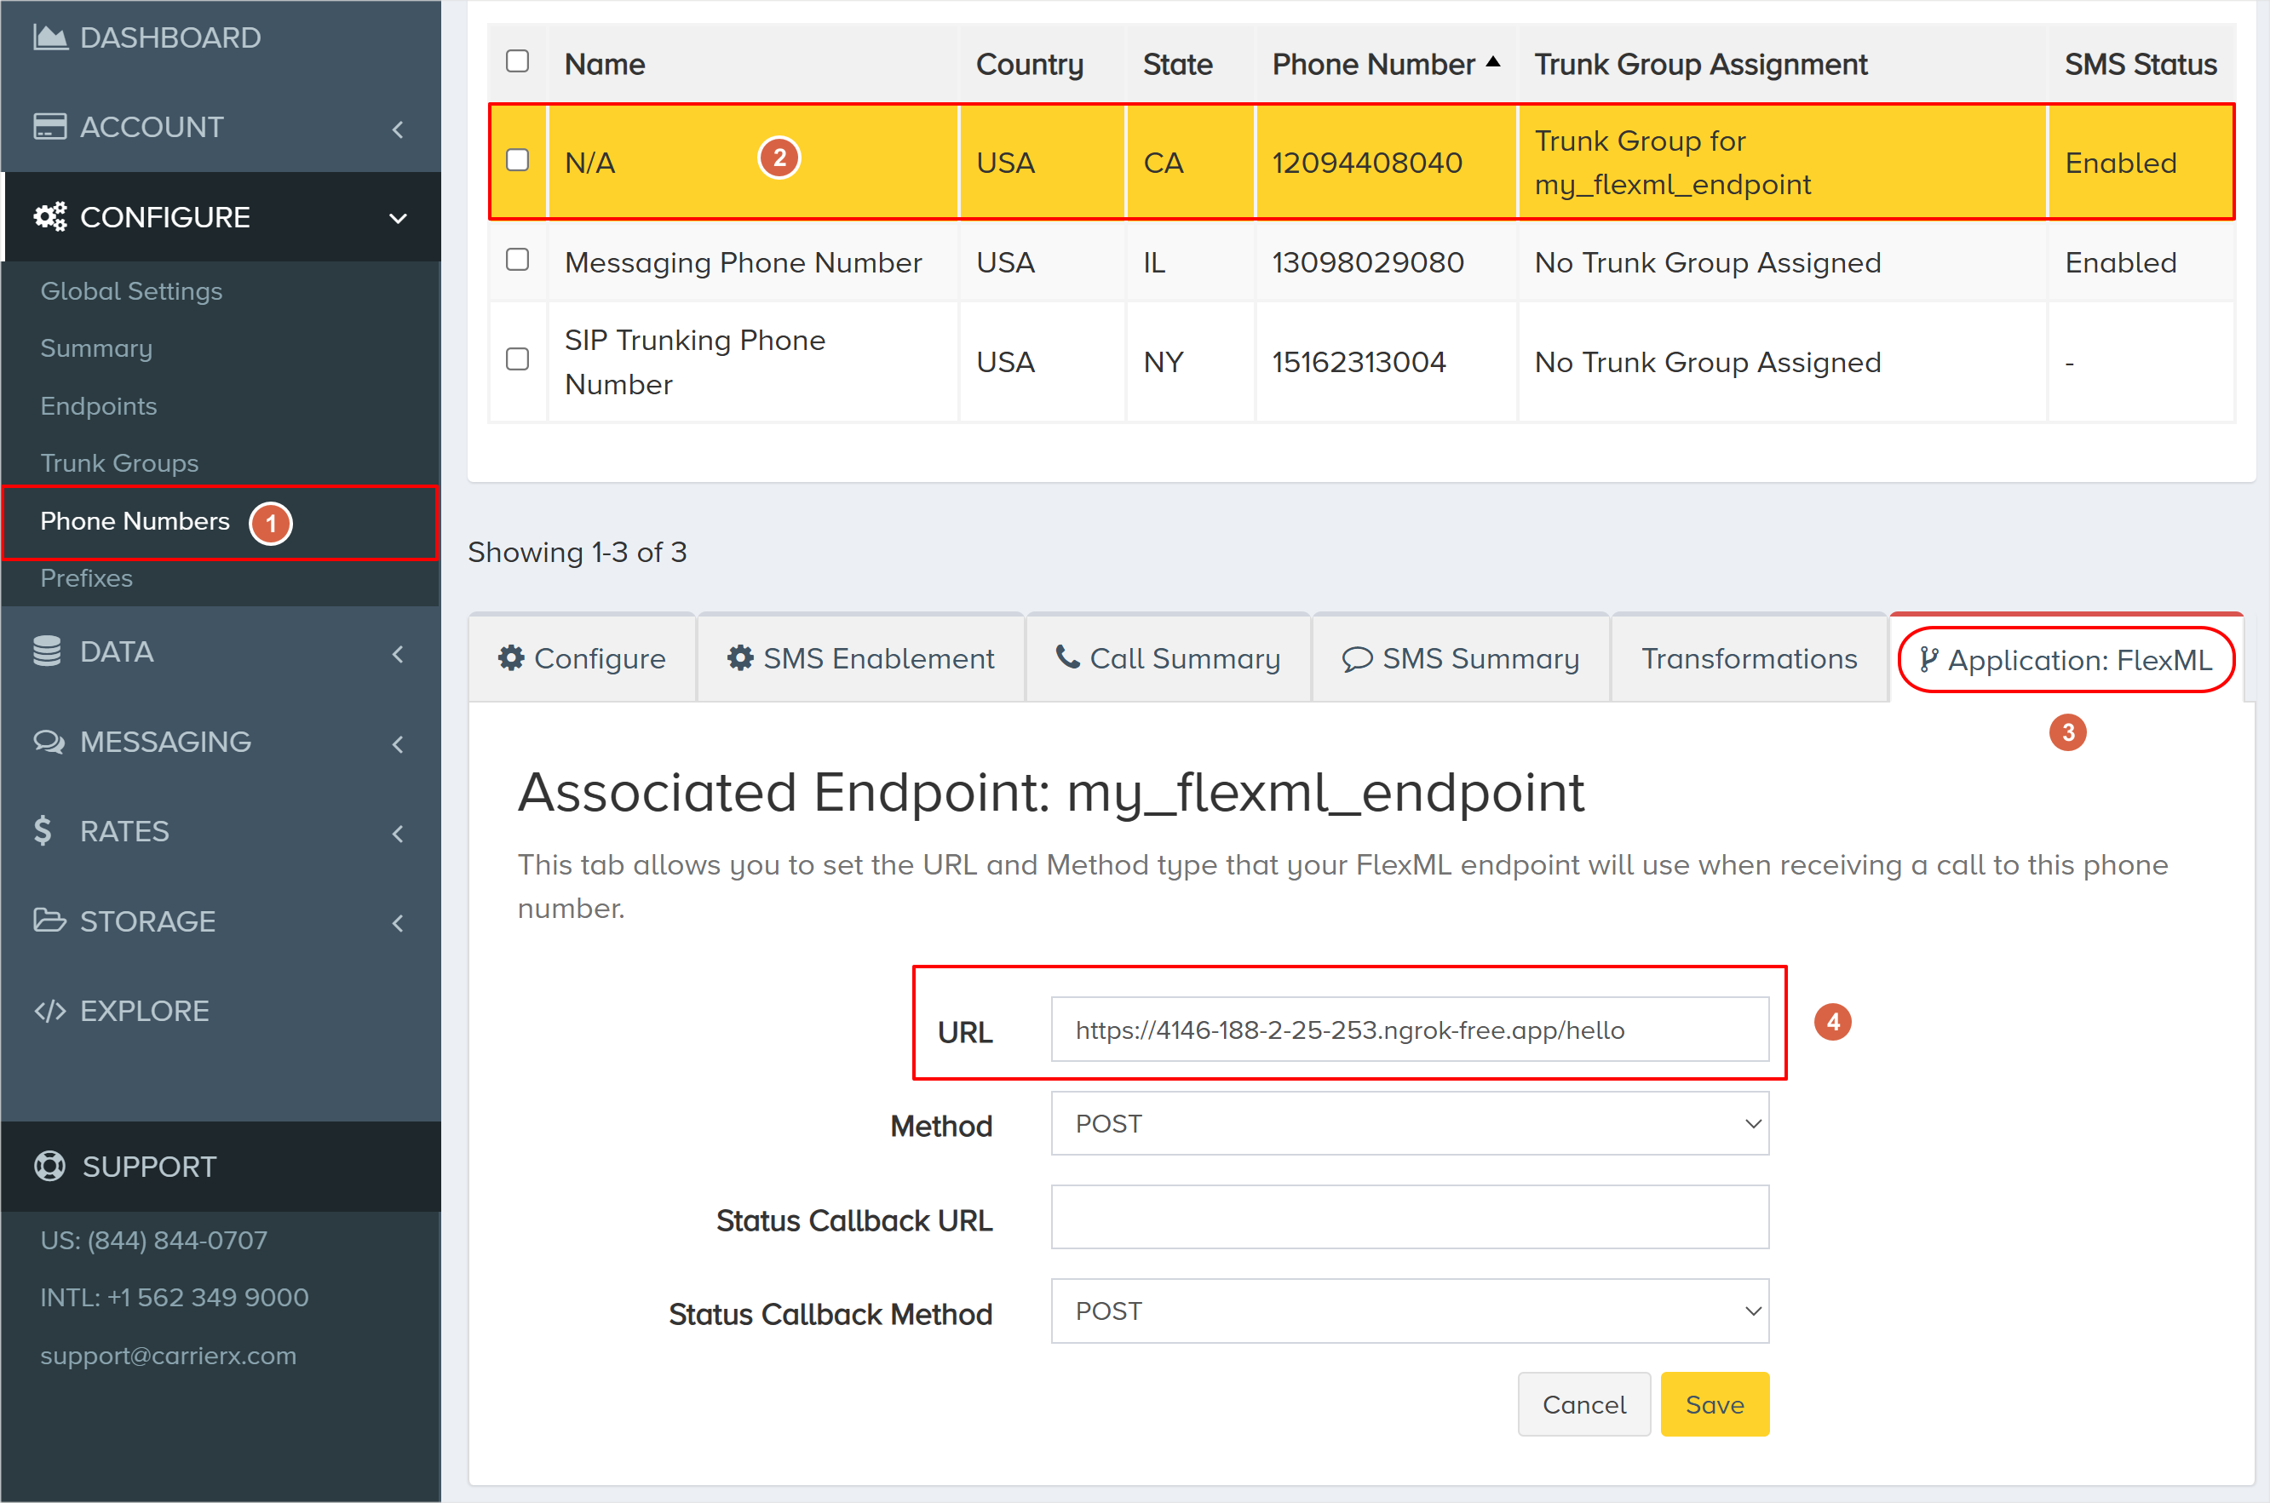Click the speech bubble icon on SMS Summary
Screen dimensions: 2270x1503
click(1356, 659)
